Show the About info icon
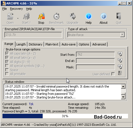 [103, 16]
